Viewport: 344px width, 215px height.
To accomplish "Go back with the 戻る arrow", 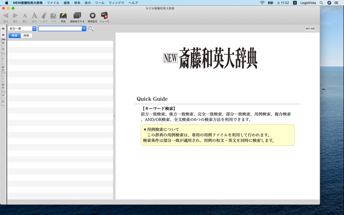I will tap(6, 15).
